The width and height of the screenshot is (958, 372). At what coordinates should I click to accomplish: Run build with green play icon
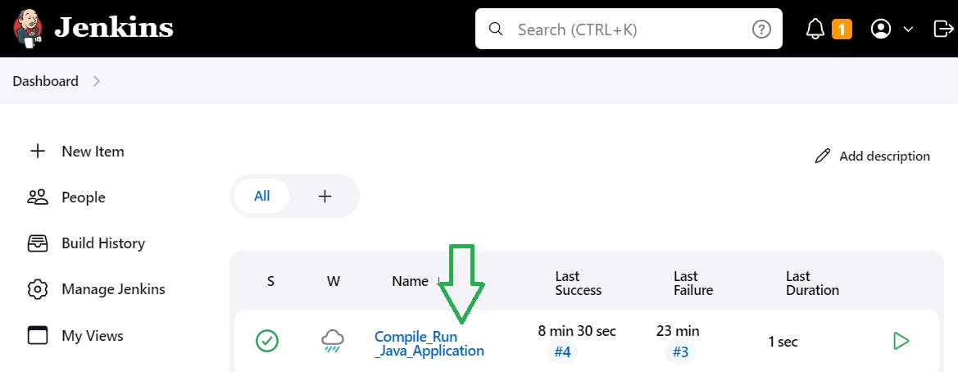click(901, 341)
